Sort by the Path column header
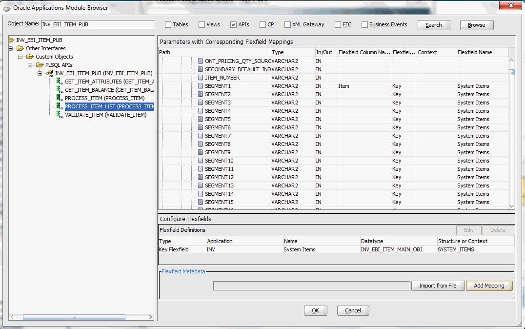The width and height of the screenshot is (525, 329). tap(215, 52)
